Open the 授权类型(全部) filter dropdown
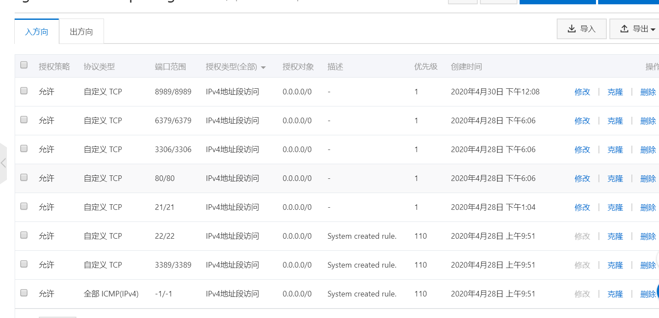659x318 pixels. click(236, 67)
